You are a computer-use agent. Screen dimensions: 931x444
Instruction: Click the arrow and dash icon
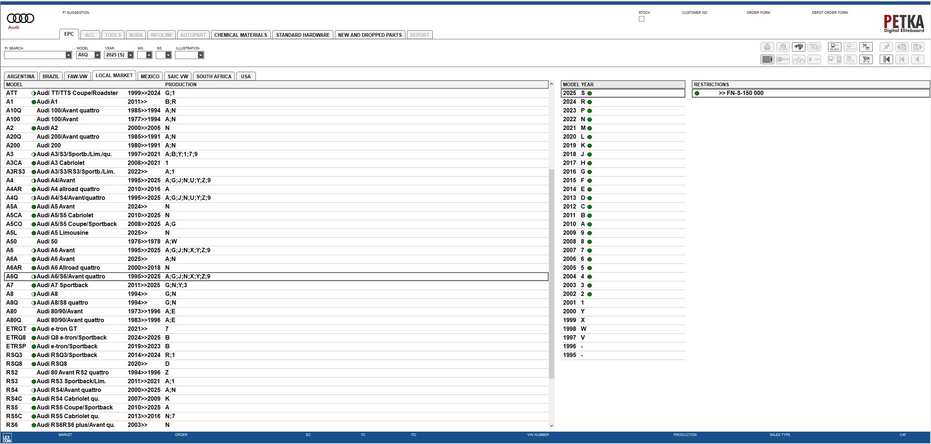[x=814, y=59]
